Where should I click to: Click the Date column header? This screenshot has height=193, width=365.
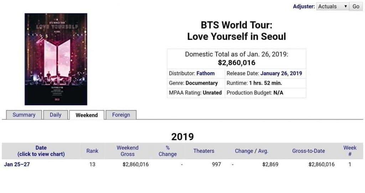coord(41,151)
